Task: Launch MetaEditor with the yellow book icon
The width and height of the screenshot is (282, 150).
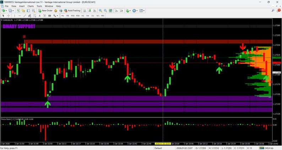Action: click(56, 11)
